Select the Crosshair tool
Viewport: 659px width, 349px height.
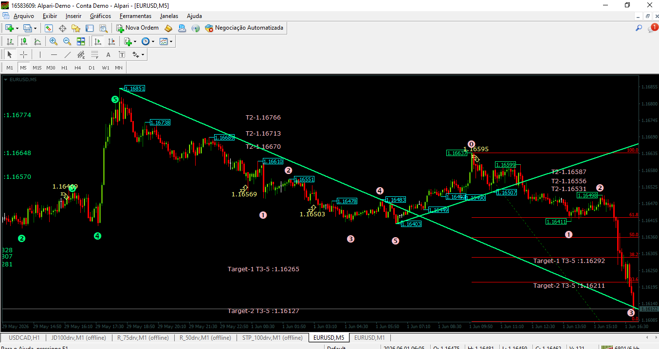(23, 54)
